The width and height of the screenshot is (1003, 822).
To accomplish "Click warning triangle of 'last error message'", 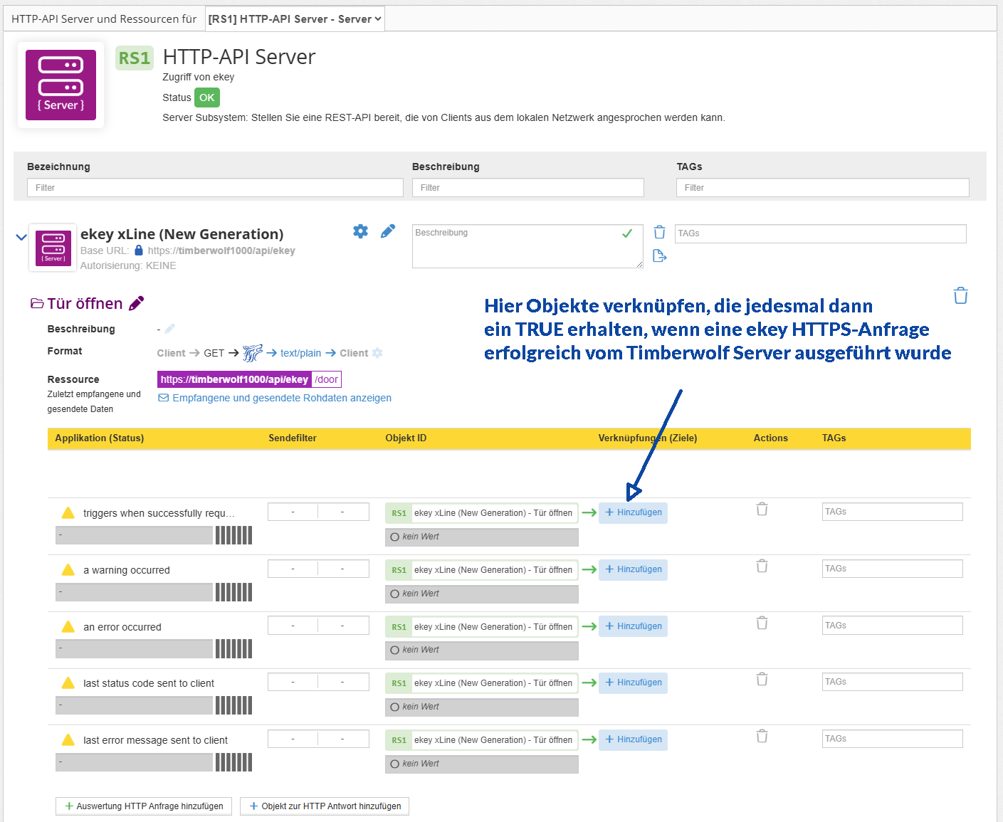I will [68, 739].
